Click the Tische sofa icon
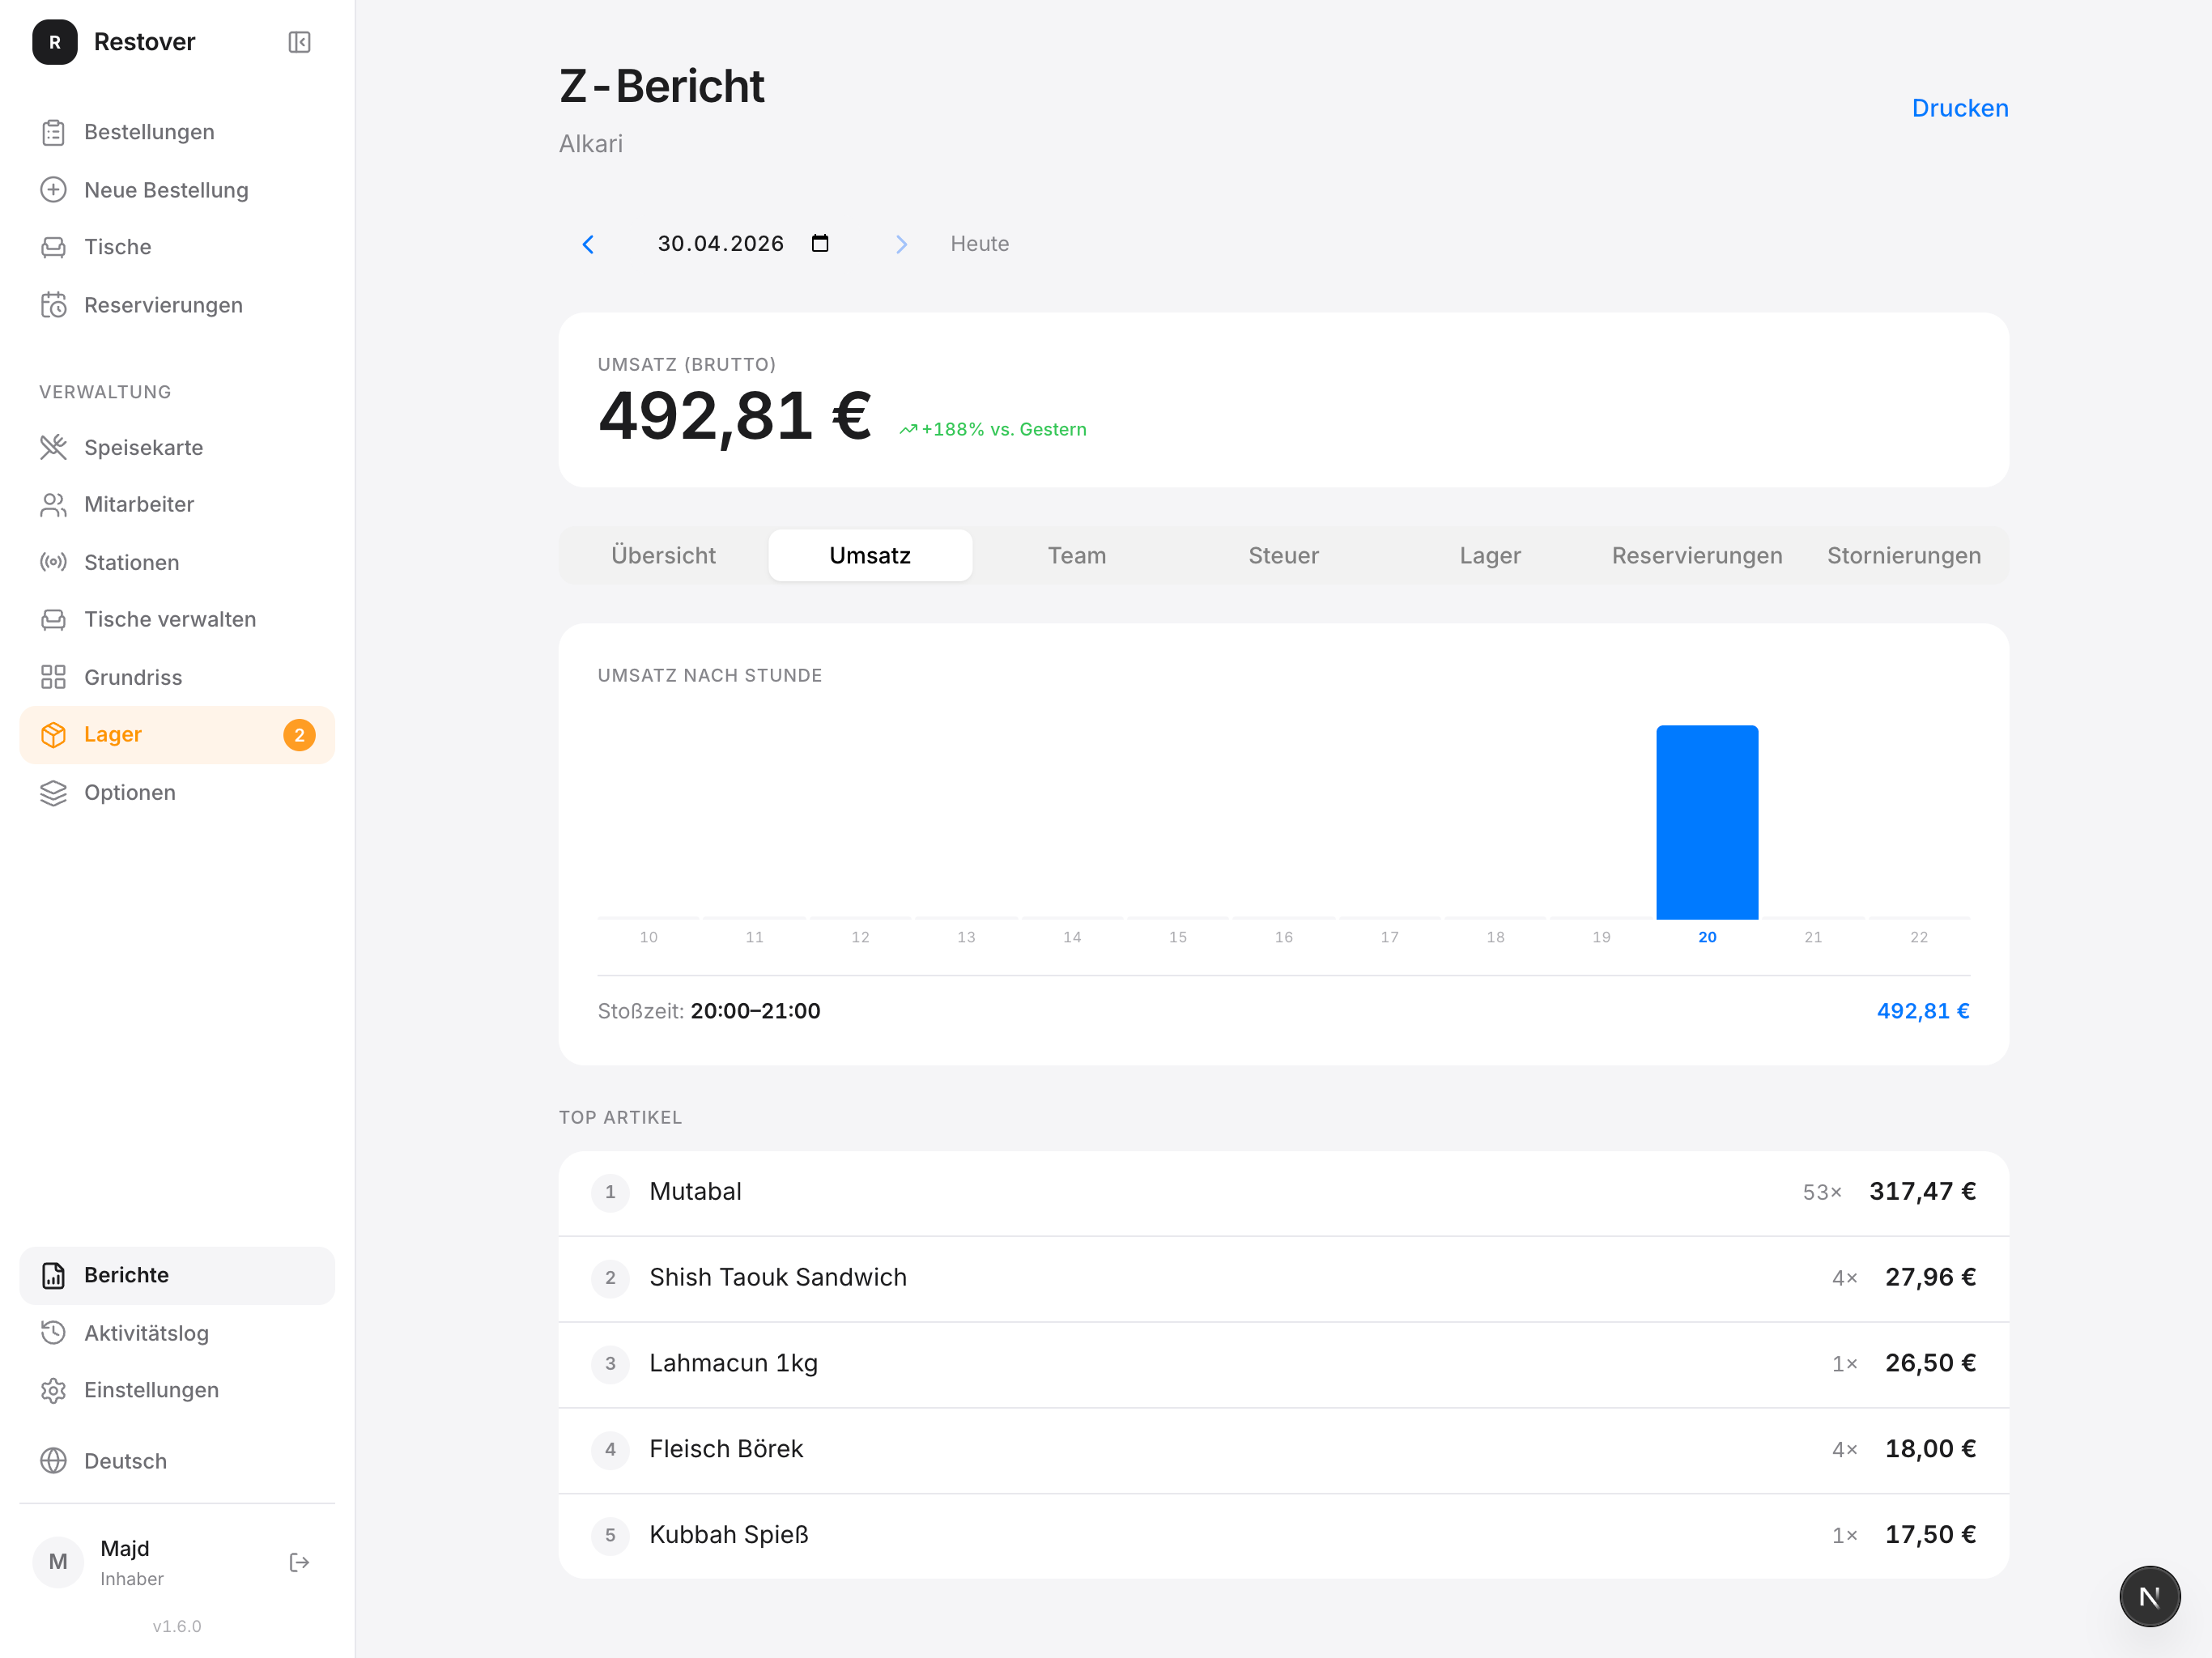The width and height of the screenshot is (2212, 1658). (x=53, y=247)
